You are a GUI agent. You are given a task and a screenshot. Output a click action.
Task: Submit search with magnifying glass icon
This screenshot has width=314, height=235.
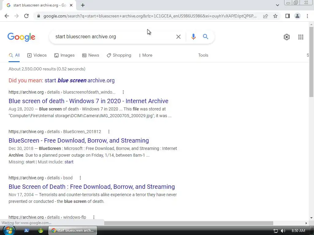pos(205,37)
